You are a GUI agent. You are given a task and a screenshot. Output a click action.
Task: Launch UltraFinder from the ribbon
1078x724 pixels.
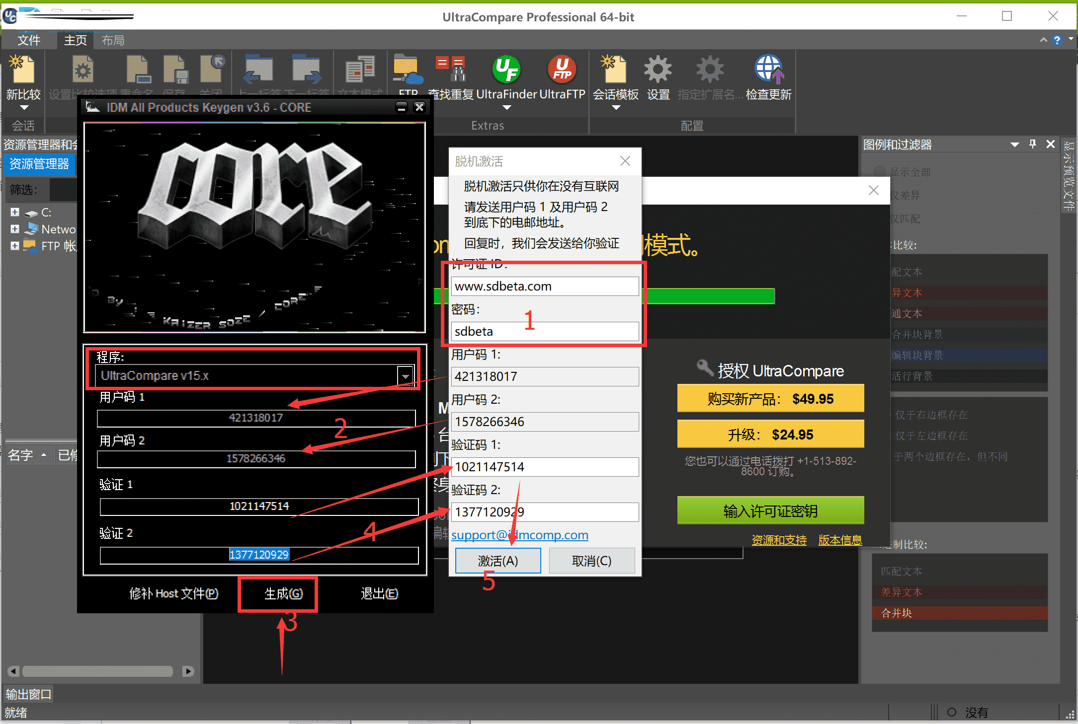(x=506, y=70)
